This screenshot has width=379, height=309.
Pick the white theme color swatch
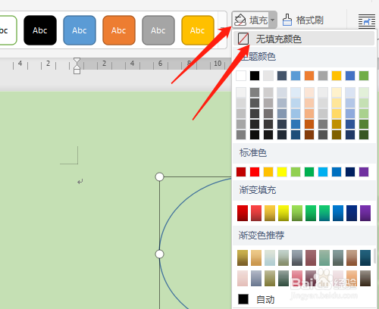(x=241, y=76)
